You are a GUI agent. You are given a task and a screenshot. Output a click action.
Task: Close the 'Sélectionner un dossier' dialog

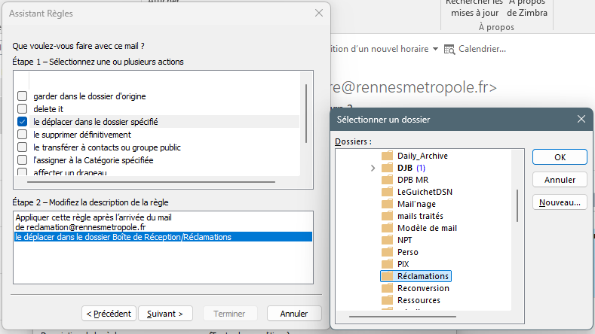581,119
